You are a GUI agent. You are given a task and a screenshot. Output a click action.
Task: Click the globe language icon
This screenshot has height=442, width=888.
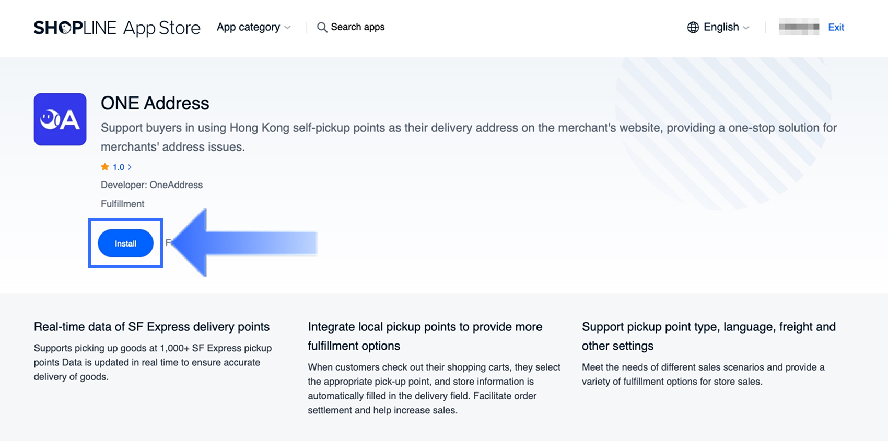(693, 27)
